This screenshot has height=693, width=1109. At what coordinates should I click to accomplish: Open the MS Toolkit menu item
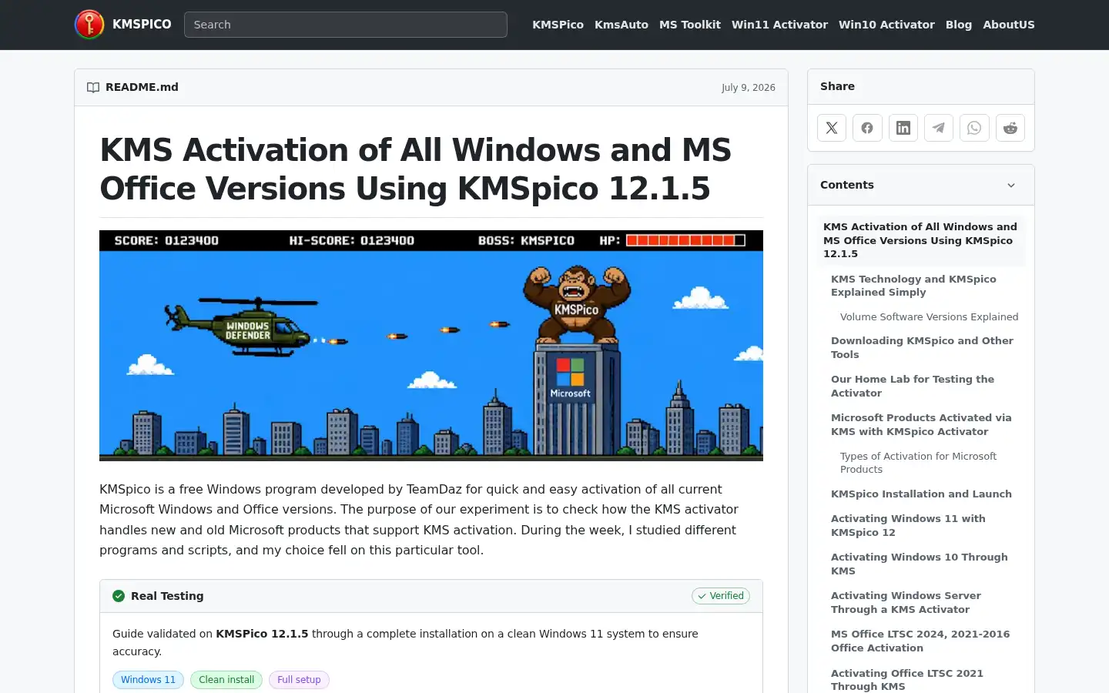point(690,25)
